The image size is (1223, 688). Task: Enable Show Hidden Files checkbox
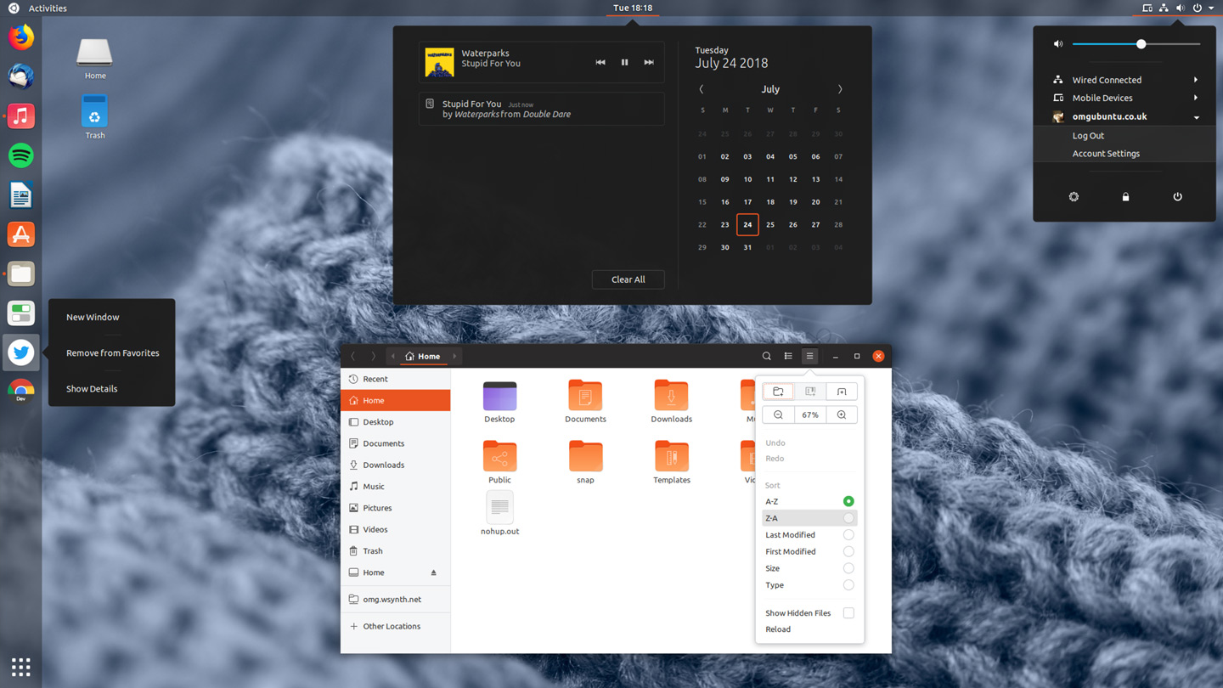pos(848,613)
